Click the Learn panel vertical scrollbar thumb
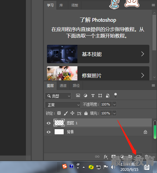 (x=154, y=33)
